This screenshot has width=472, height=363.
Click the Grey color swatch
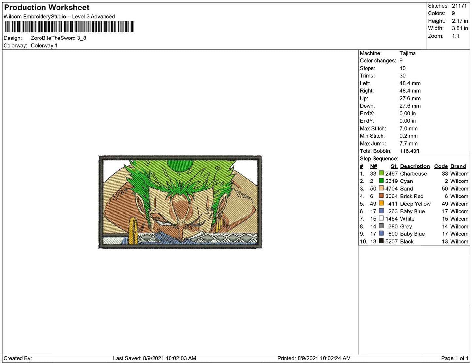coord(381,226)
